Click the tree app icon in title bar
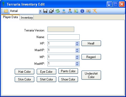This screenshot has width=126, height=97. [x=3, y=4]
